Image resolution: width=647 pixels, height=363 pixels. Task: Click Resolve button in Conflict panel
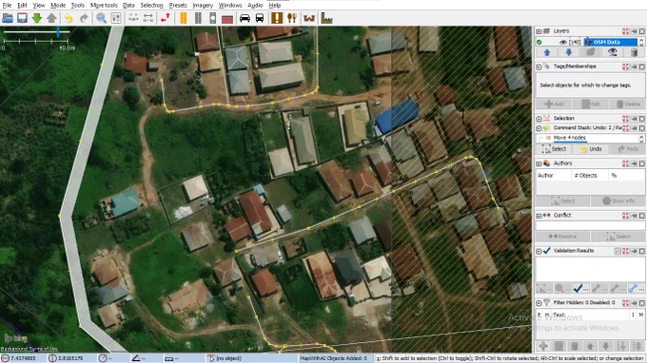(563, 237)
